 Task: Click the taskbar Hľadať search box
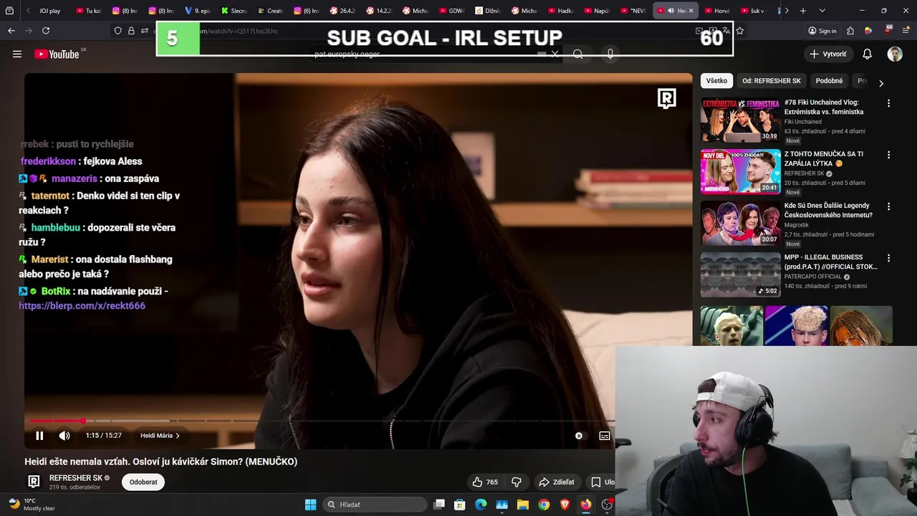[x=373, y=505]
